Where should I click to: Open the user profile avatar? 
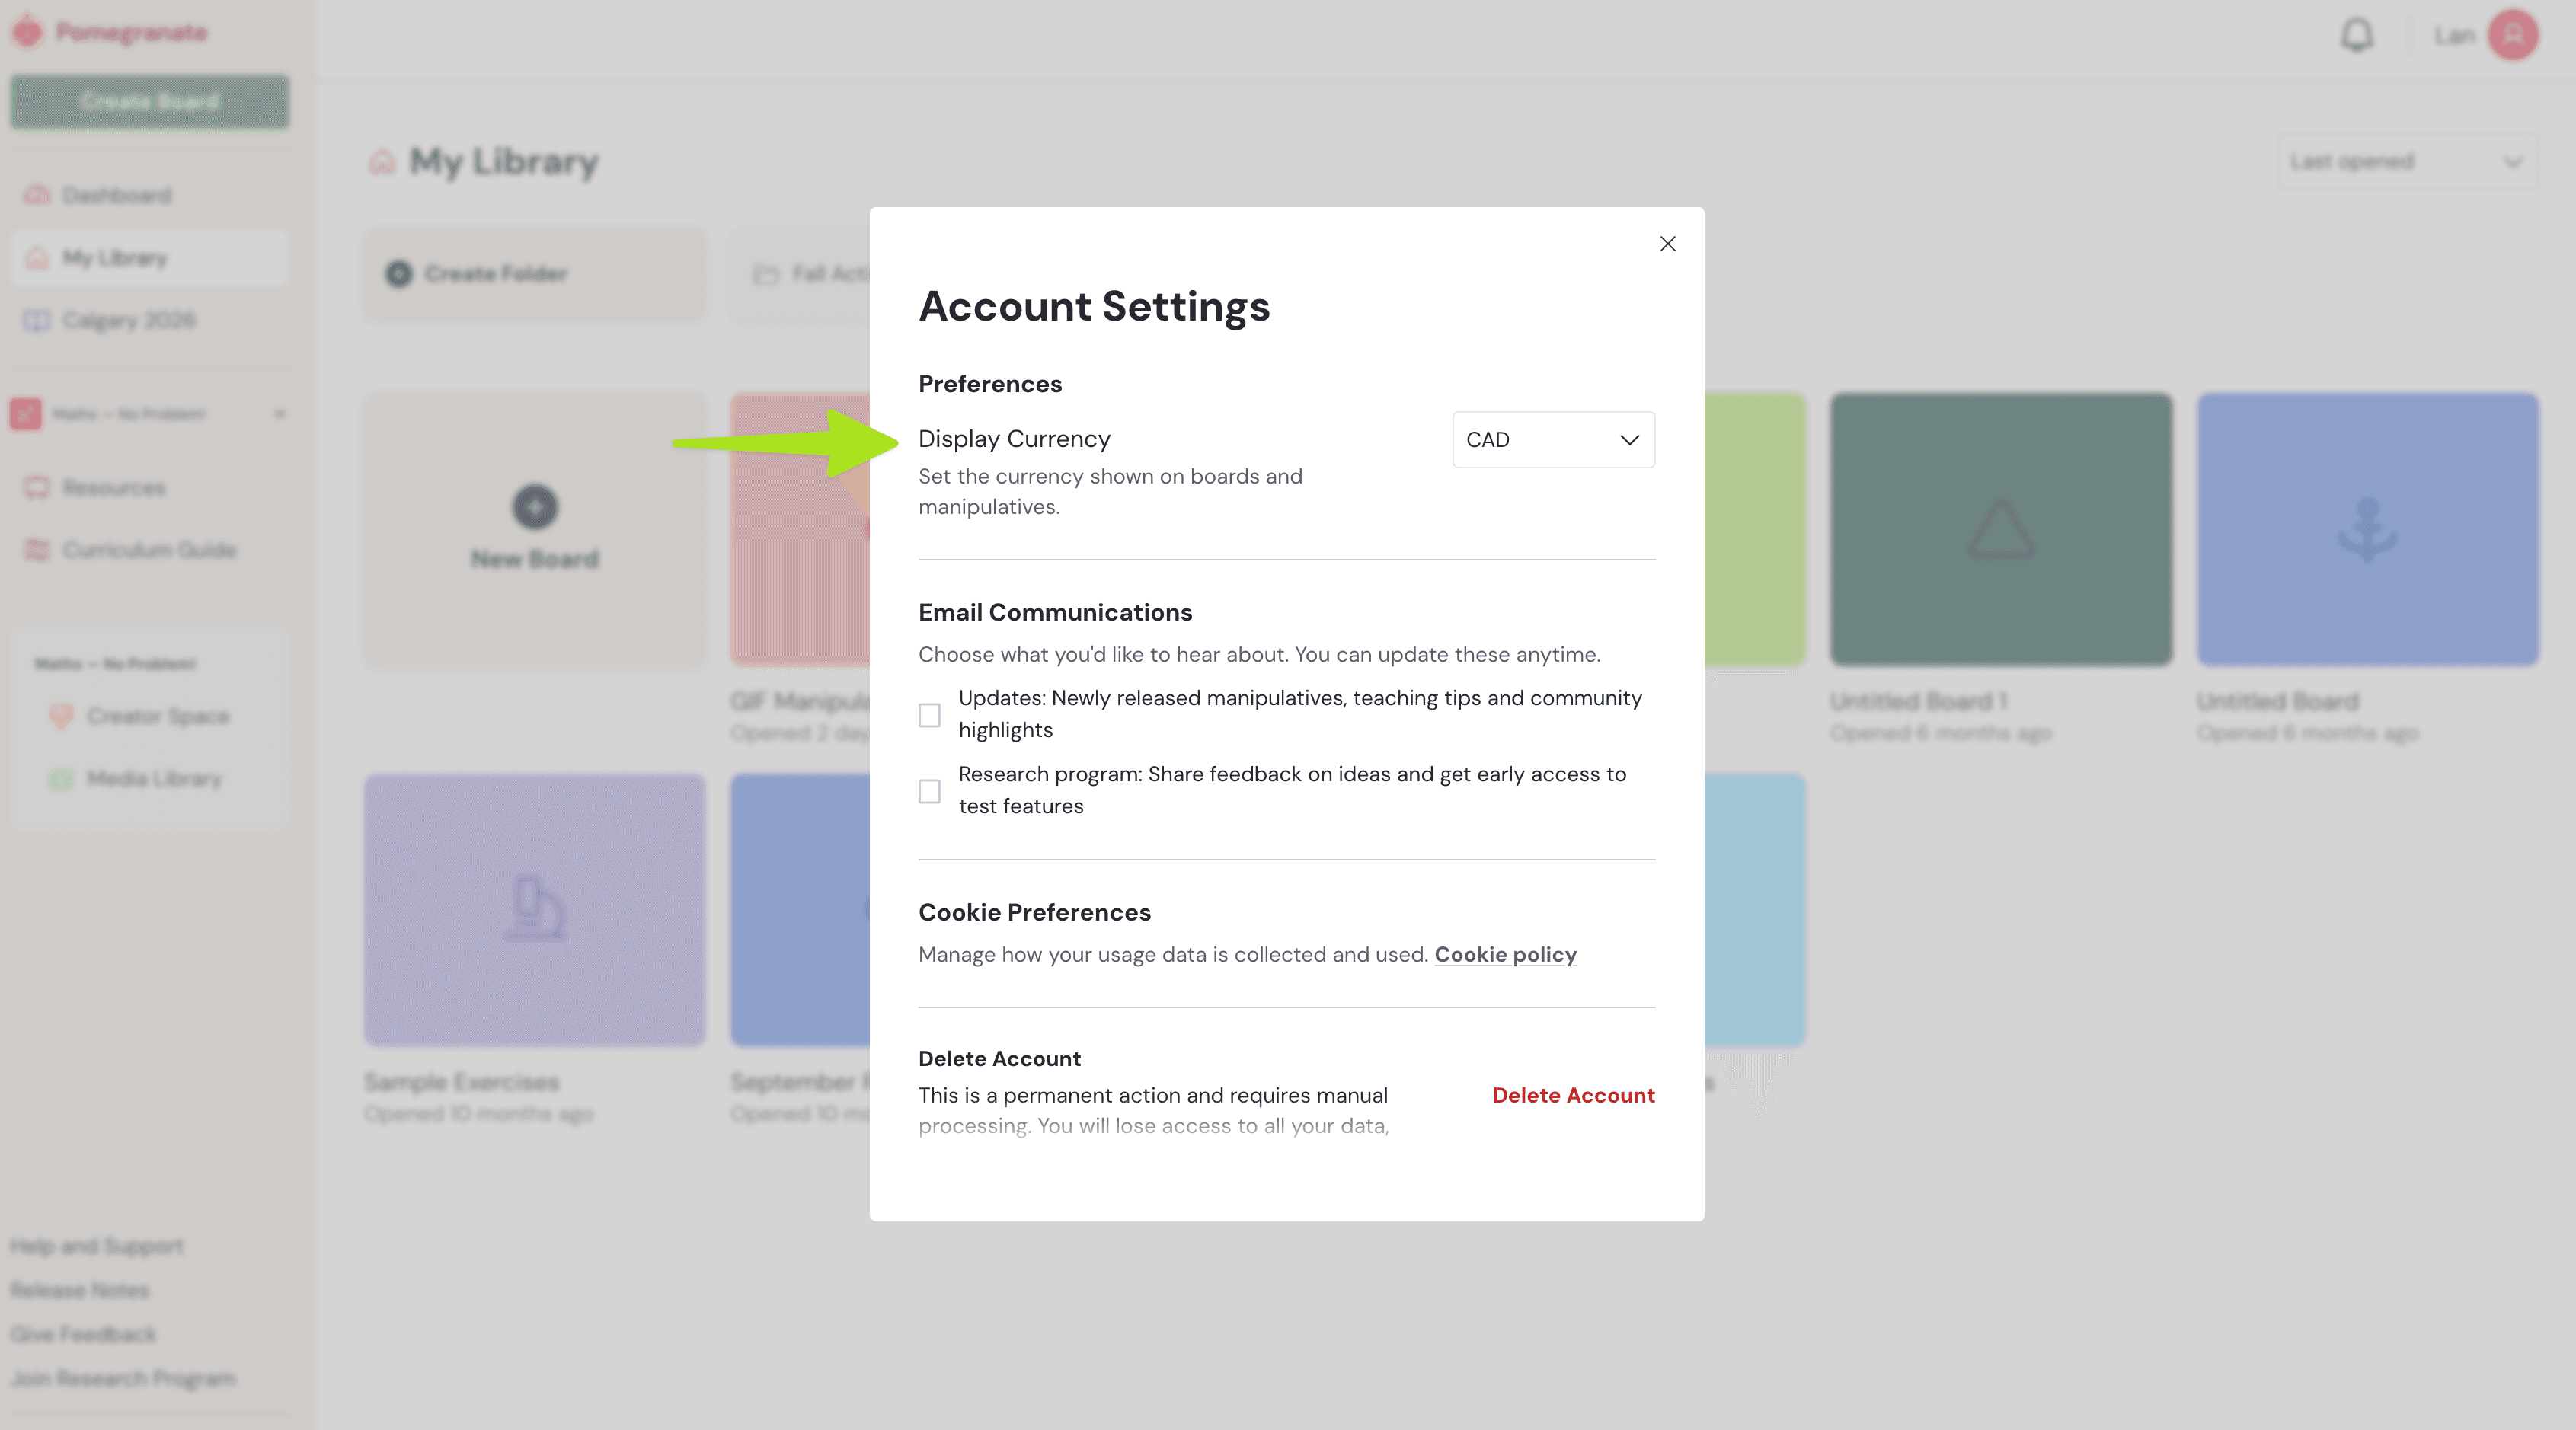[2512, 35]
